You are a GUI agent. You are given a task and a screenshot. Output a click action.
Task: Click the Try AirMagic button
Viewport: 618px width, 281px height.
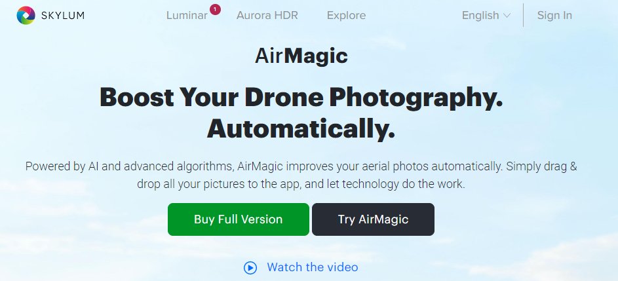(374, 219)
